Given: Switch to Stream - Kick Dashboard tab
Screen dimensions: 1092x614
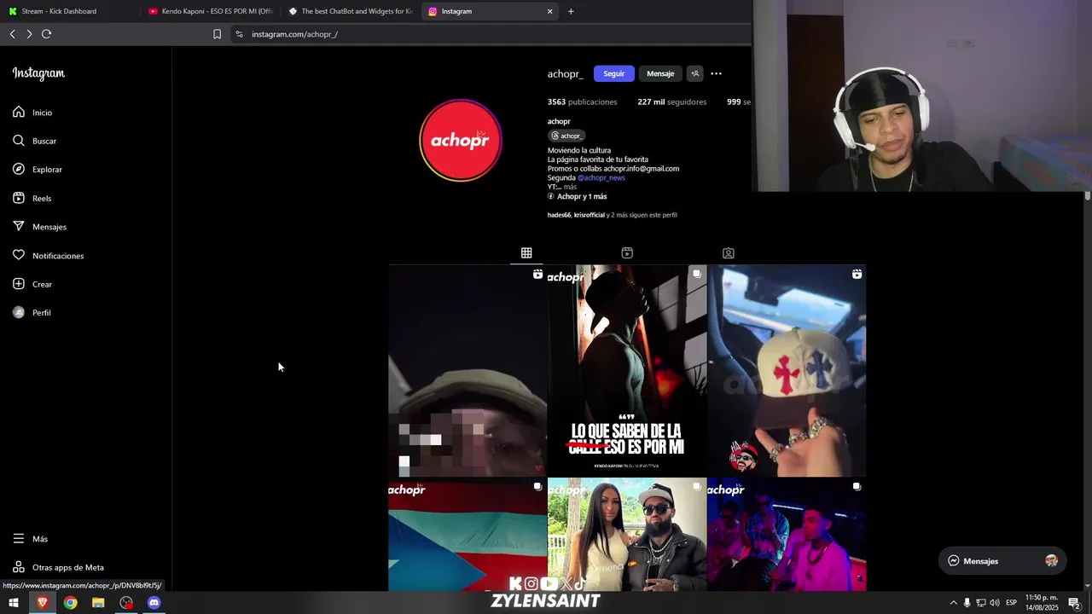Looking at the screenshot, I should coord(71,11).
